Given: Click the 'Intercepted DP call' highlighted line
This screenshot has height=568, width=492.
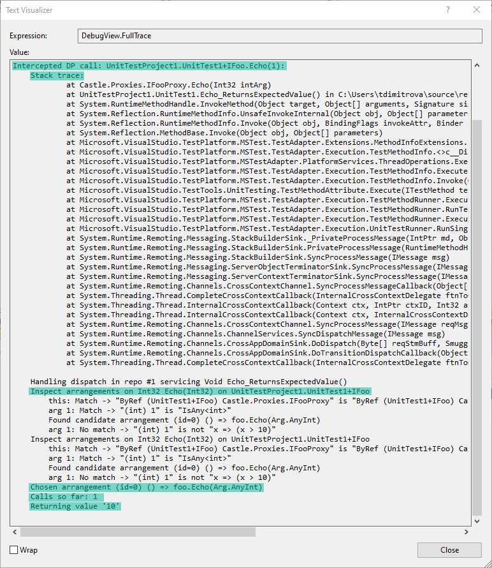Looking at the screenshot, I should pos(149,66).
